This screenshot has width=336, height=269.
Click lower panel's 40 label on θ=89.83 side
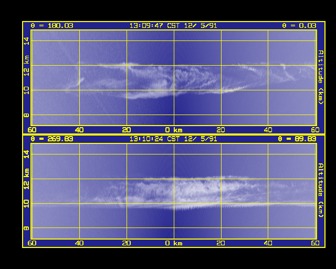[x=268, y=243]
